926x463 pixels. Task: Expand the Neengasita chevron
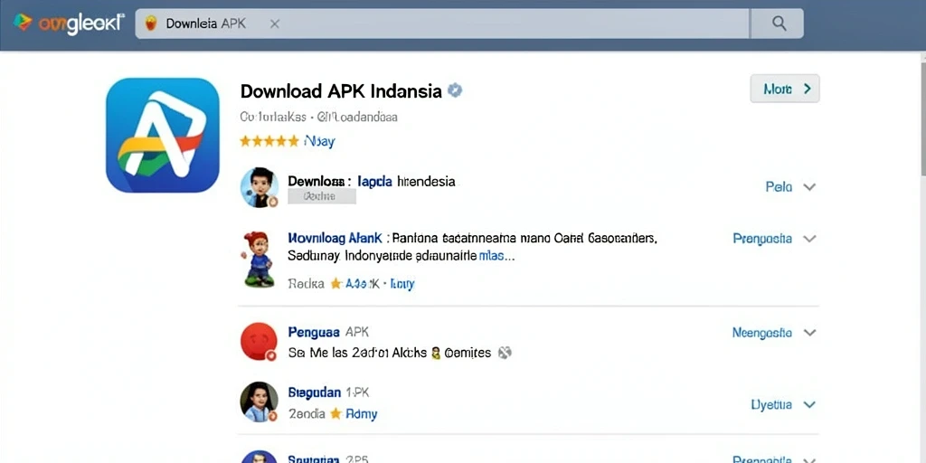coord(809,333)
